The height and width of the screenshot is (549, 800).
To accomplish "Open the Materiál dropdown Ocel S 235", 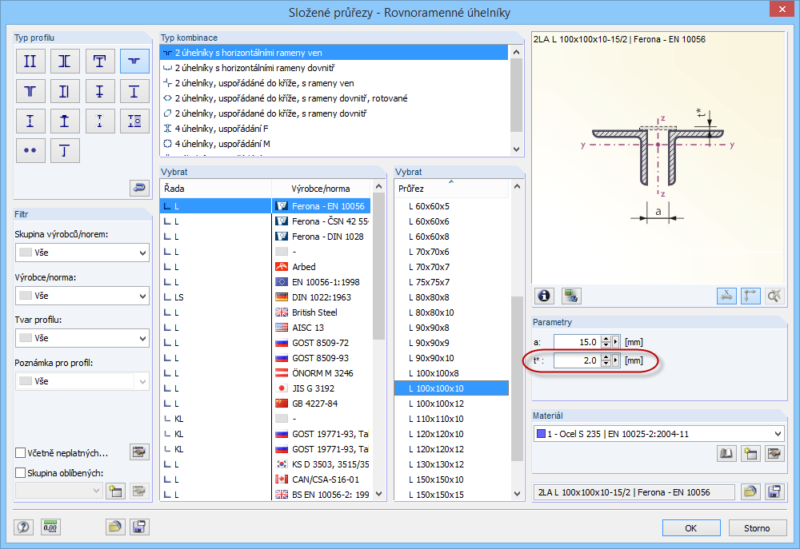I will tap(658, 434).
